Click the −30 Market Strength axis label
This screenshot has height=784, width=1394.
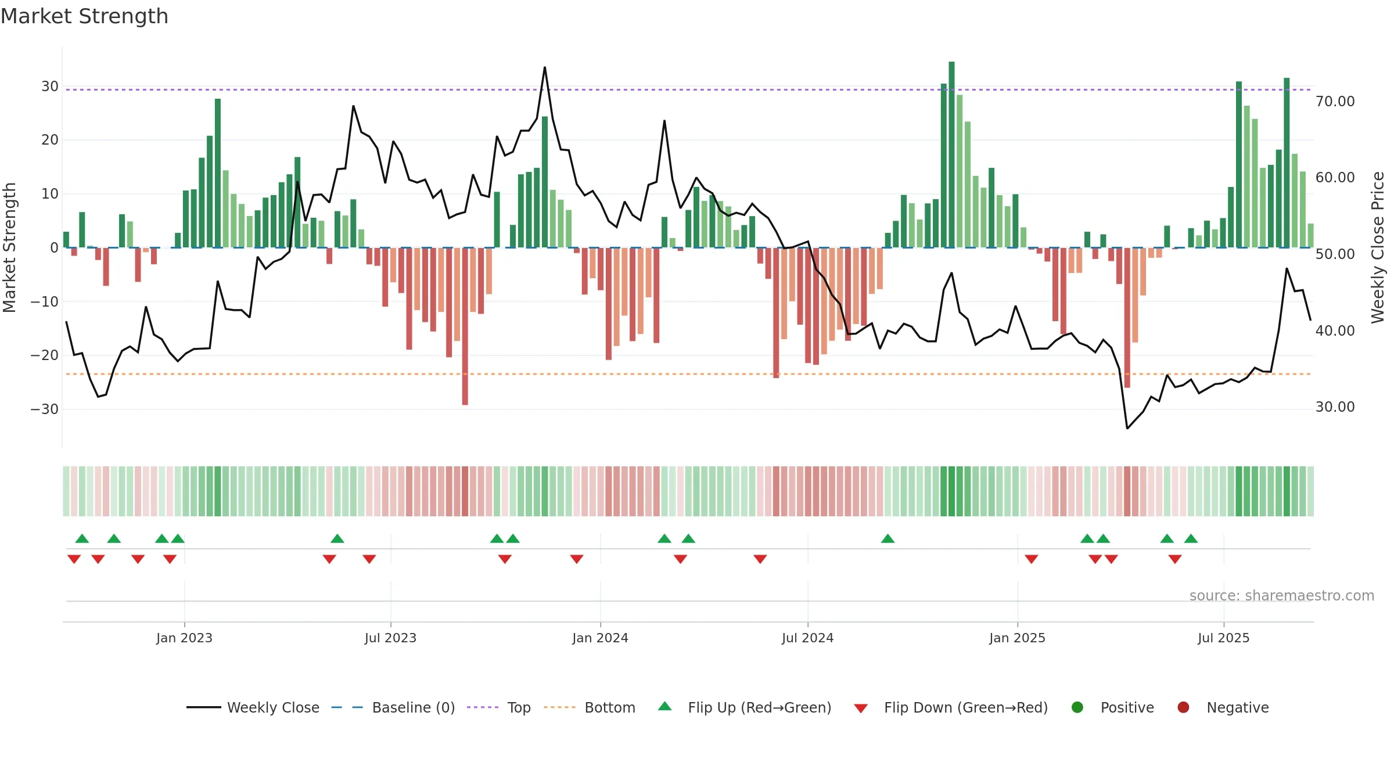point(45,409)
